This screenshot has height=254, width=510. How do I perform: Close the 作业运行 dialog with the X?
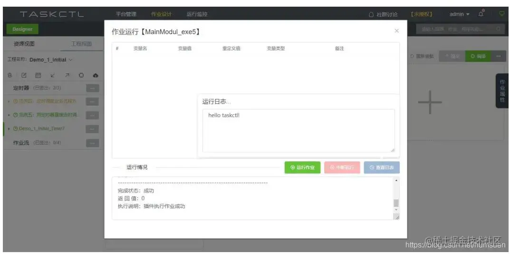pos(396,30)
